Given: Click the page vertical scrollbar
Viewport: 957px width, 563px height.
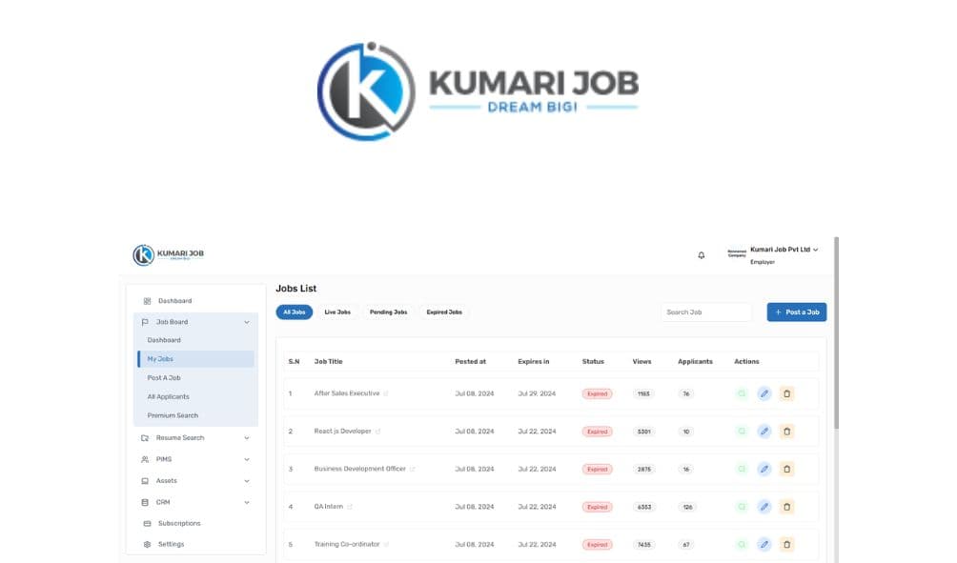Looking at the screenshot, I should [x=836, y=332].
